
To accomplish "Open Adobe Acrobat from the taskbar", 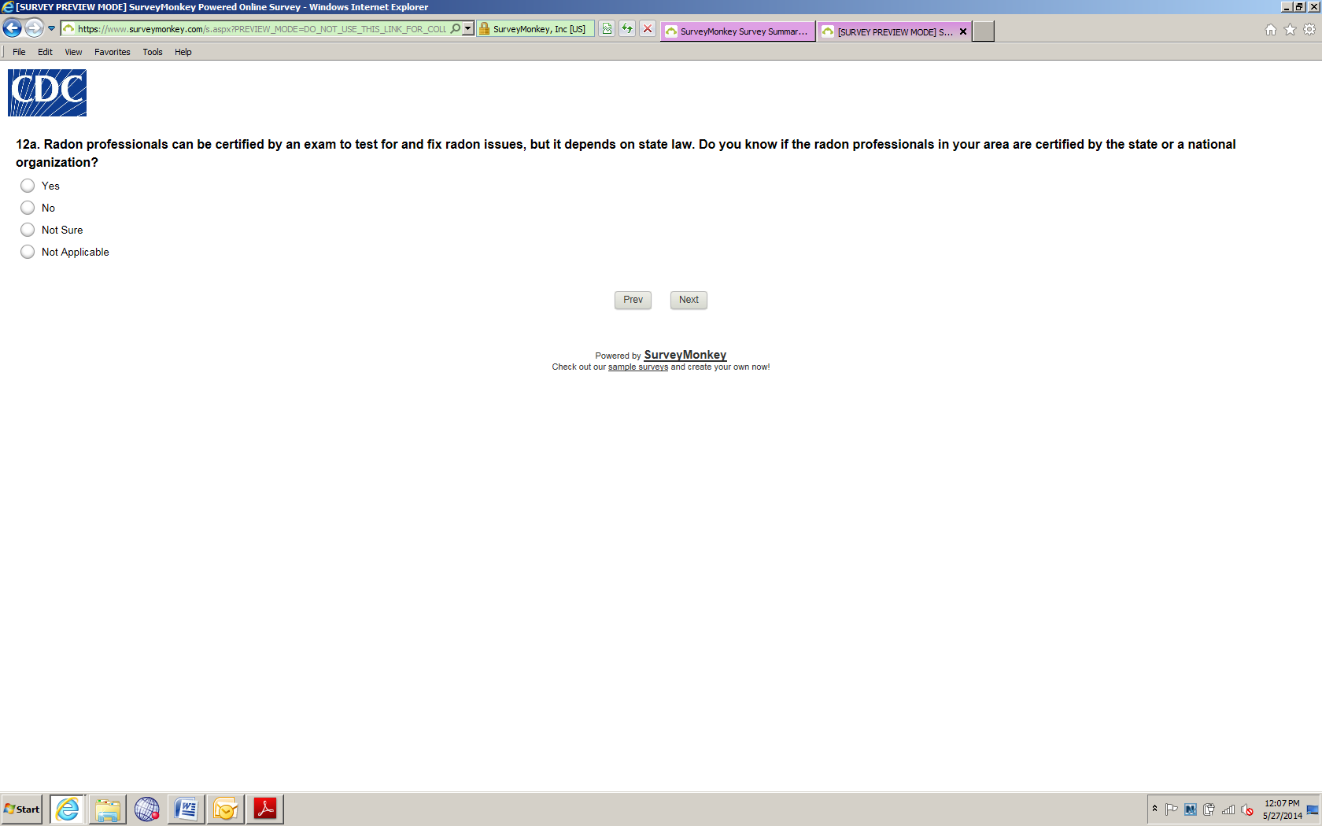I will [264, 809].
